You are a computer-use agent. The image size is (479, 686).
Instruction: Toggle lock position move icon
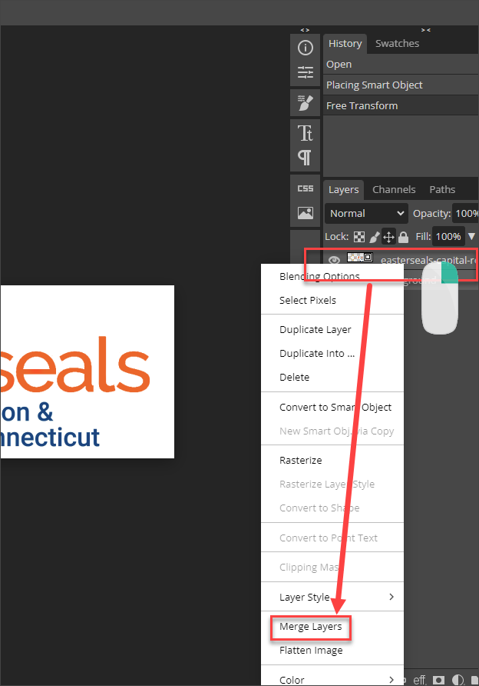click(x=388, y=237)
